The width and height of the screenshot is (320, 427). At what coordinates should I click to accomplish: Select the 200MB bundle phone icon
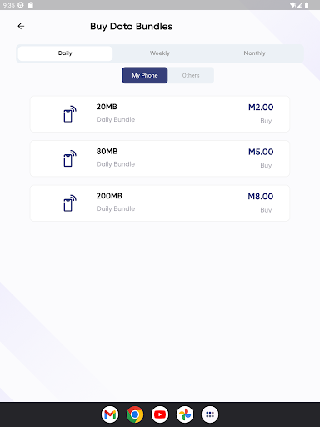pos(70,203)
